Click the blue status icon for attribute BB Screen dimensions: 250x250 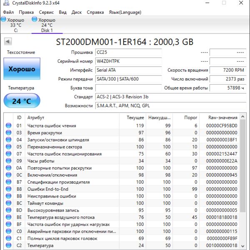point(9,196)
